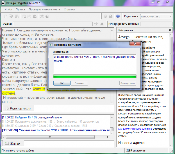
Task: Click the select-all text toolbar icon
Action: coord(17,16)
